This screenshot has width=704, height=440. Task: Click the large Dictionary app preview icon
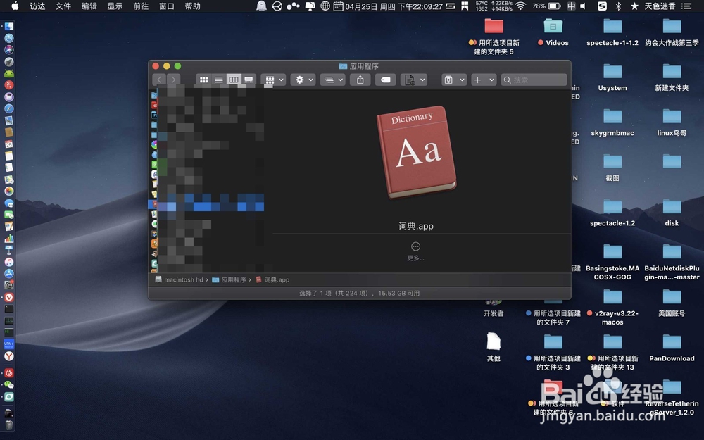(x=417, y=152)
